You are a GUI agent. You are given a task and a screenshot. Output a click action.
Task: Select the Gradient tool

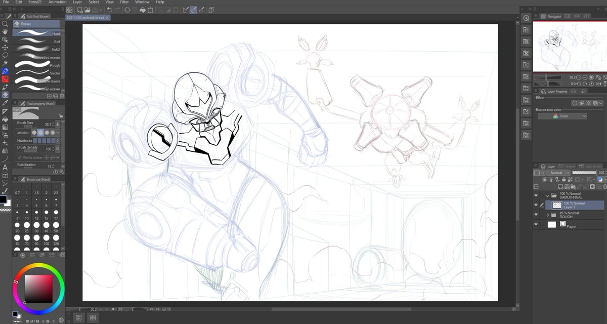[5, 127]
